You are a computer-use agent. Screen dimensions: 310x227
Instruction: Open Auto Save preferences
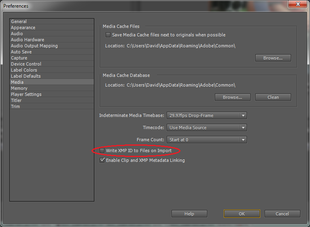click(x=52, y=52)
